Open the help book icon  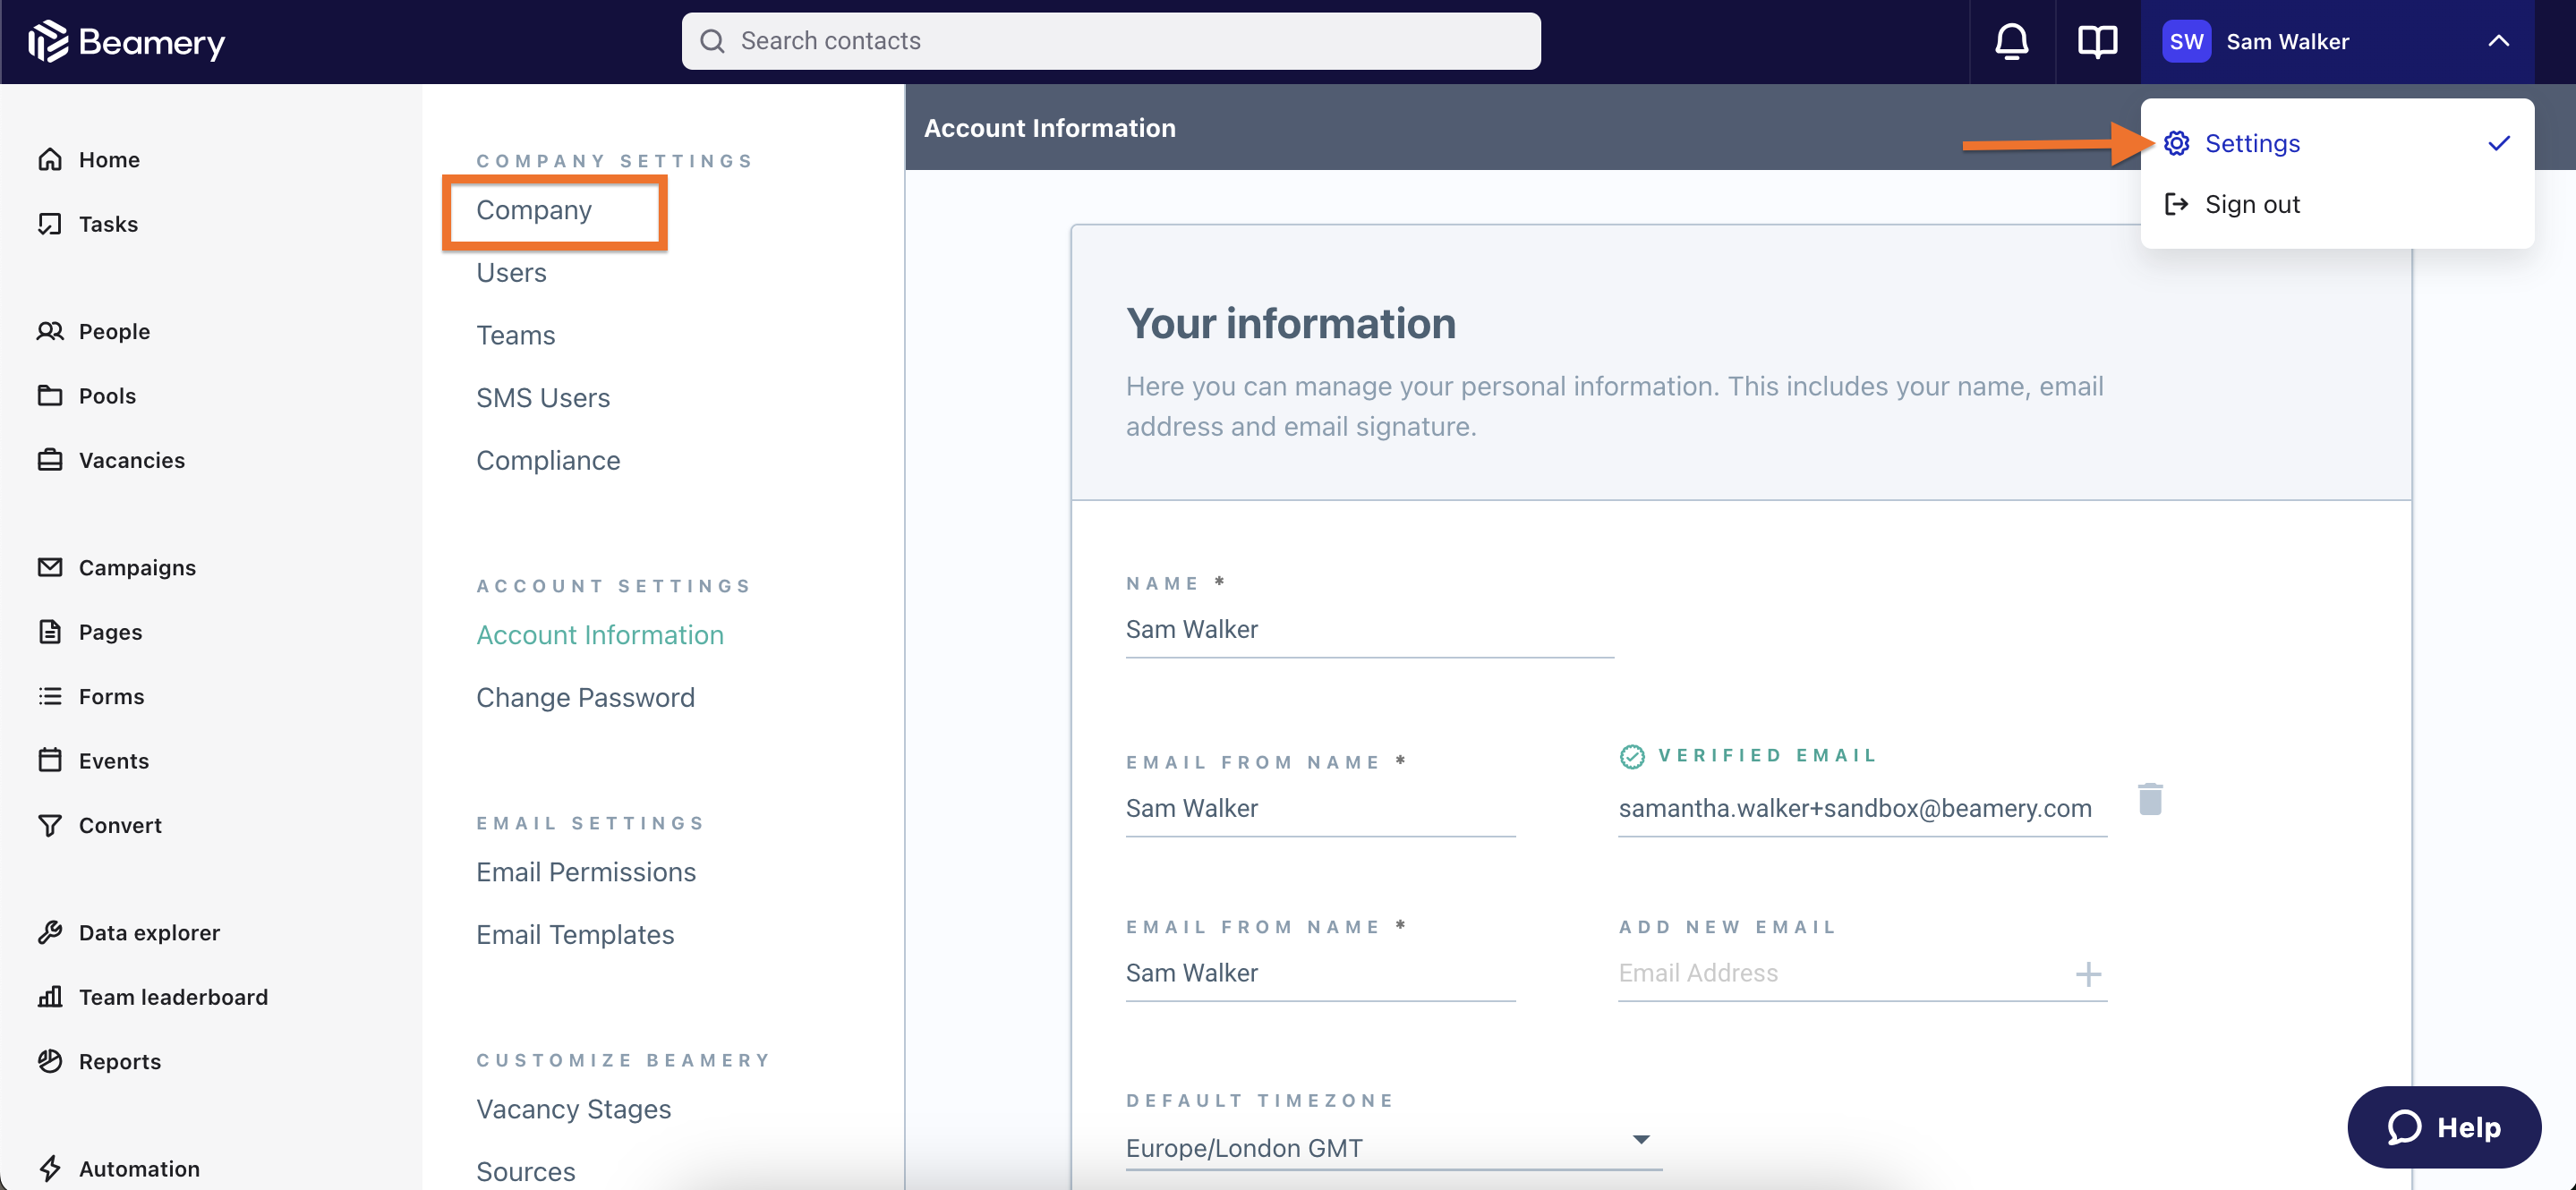[x=2097, y=41]
